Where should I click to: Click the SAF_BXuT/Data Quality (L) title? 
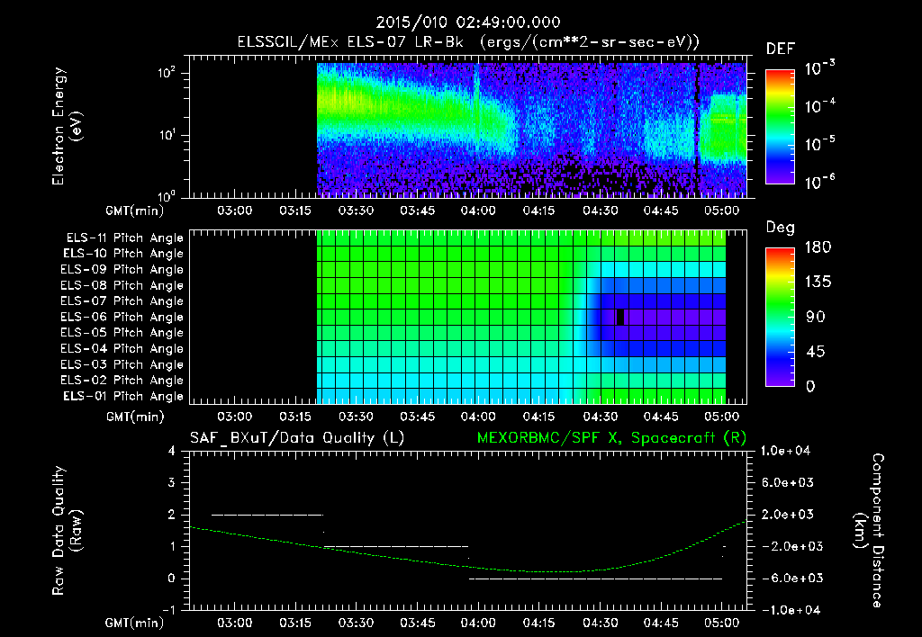pyautogui.click(x=297, y=438)
